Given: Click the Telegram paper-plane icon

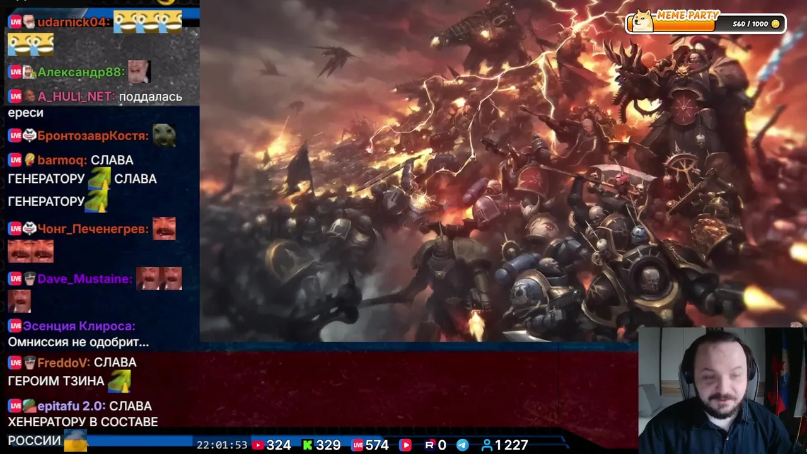Looking at the screenshot, I should tap(462, 445).
